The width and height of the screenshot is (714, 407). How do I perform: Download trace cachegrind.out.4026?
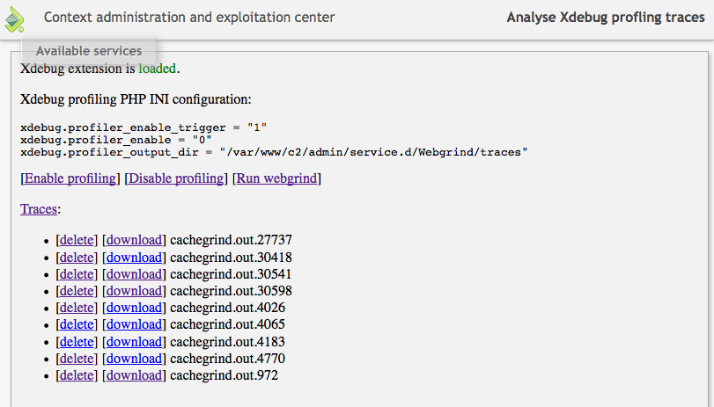coord(134,308)
